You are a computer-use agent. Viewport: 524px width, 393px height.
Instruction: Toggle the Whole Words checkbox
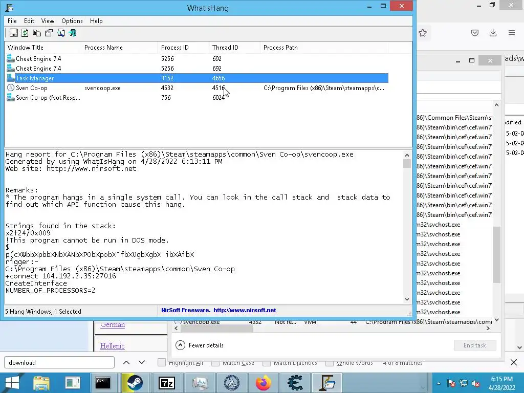329,363
